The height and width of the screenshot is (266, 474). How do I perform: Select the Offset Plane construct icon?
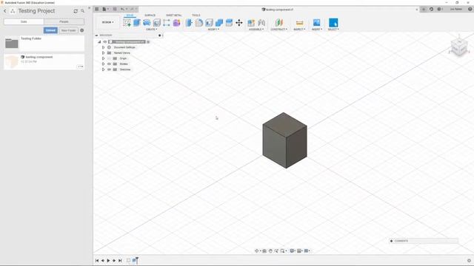pyautogui.click(x=278, y=23)
